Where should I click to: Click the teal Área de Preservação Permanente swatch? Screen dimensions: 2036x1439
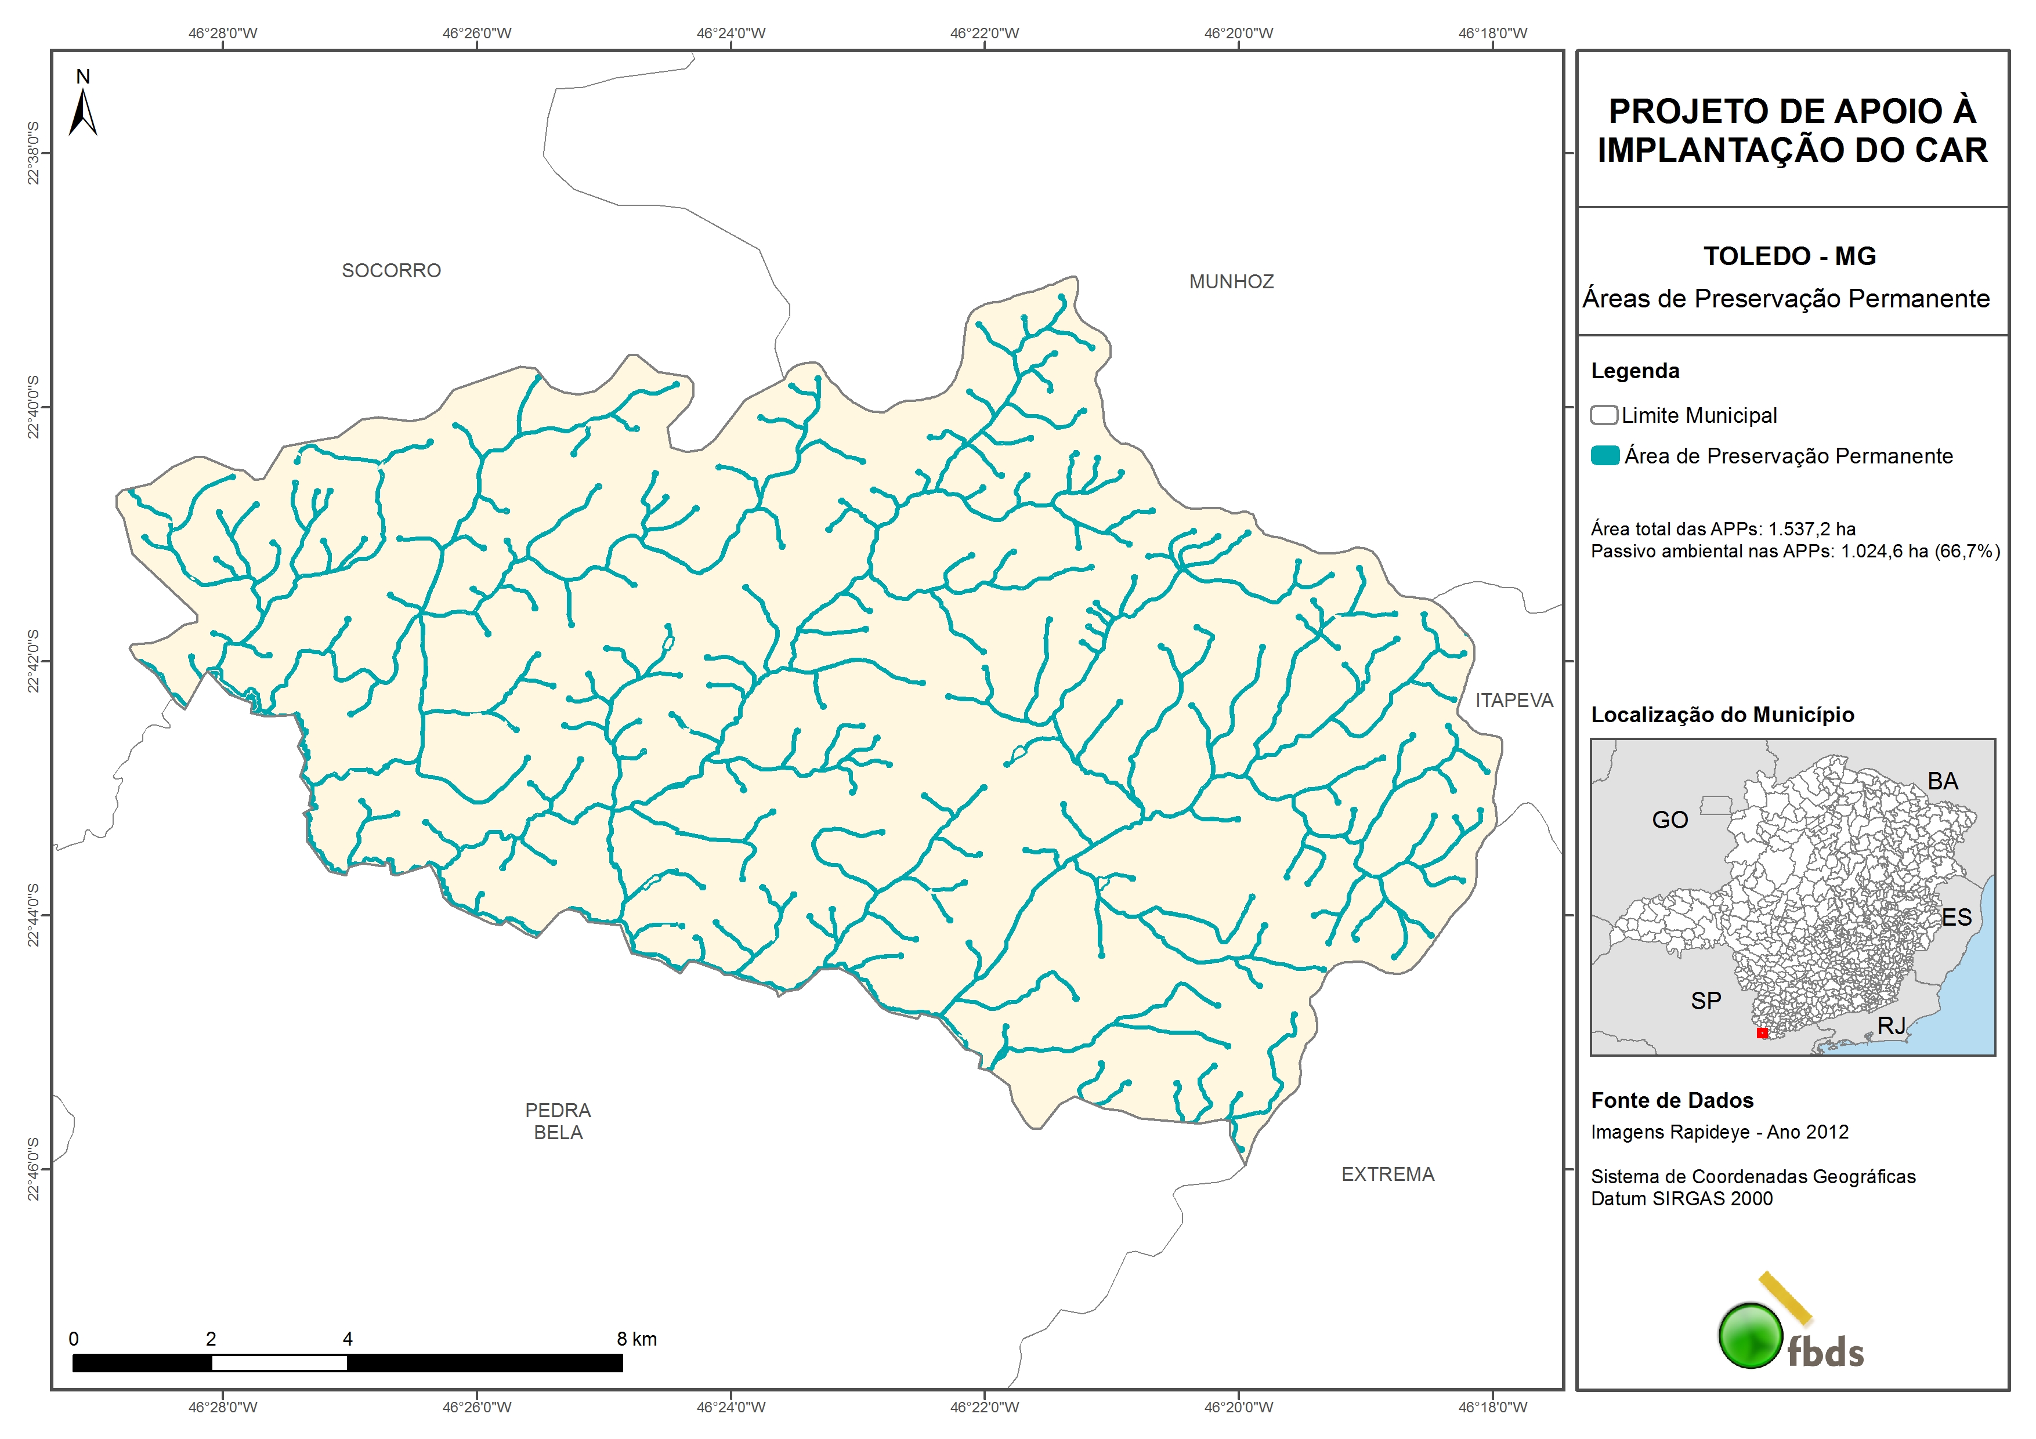click(1605, 456)
